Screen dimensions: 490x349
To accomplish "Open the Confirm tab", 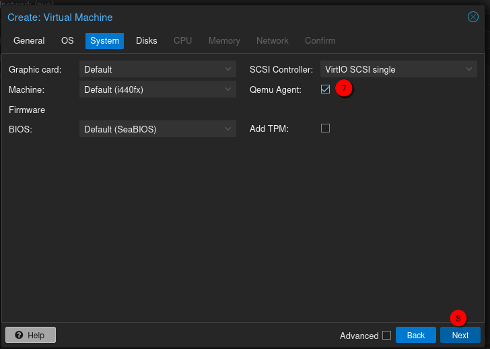I will click(320, 41).
